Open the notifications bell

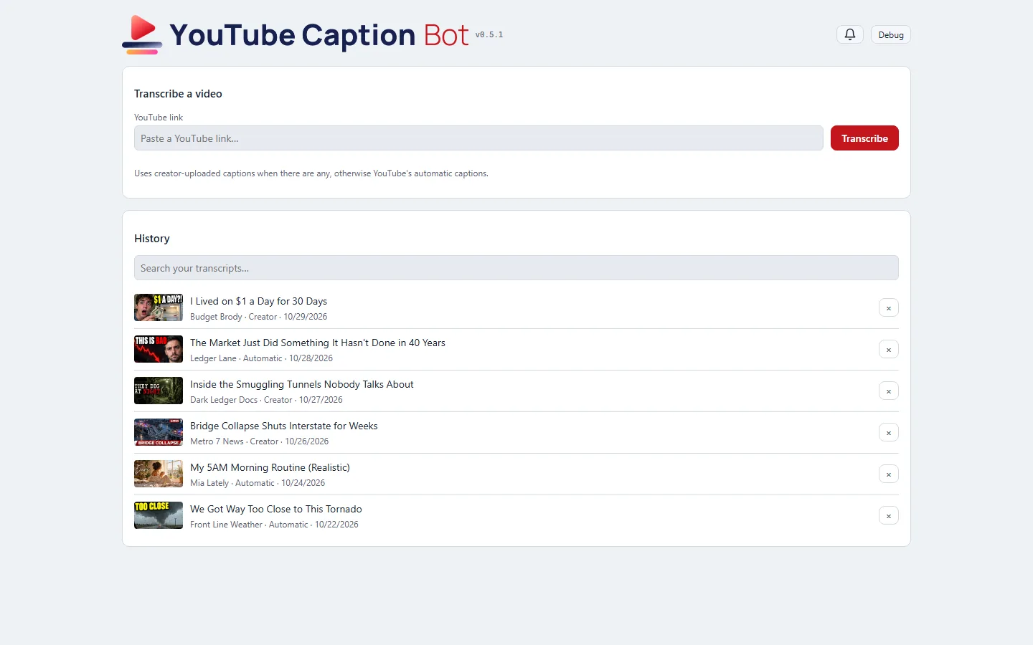tap(850, 34)
